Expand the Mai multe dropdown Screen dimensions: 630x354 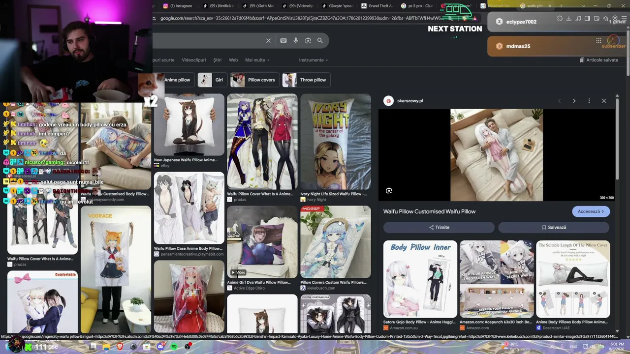[x=257, y=60]
